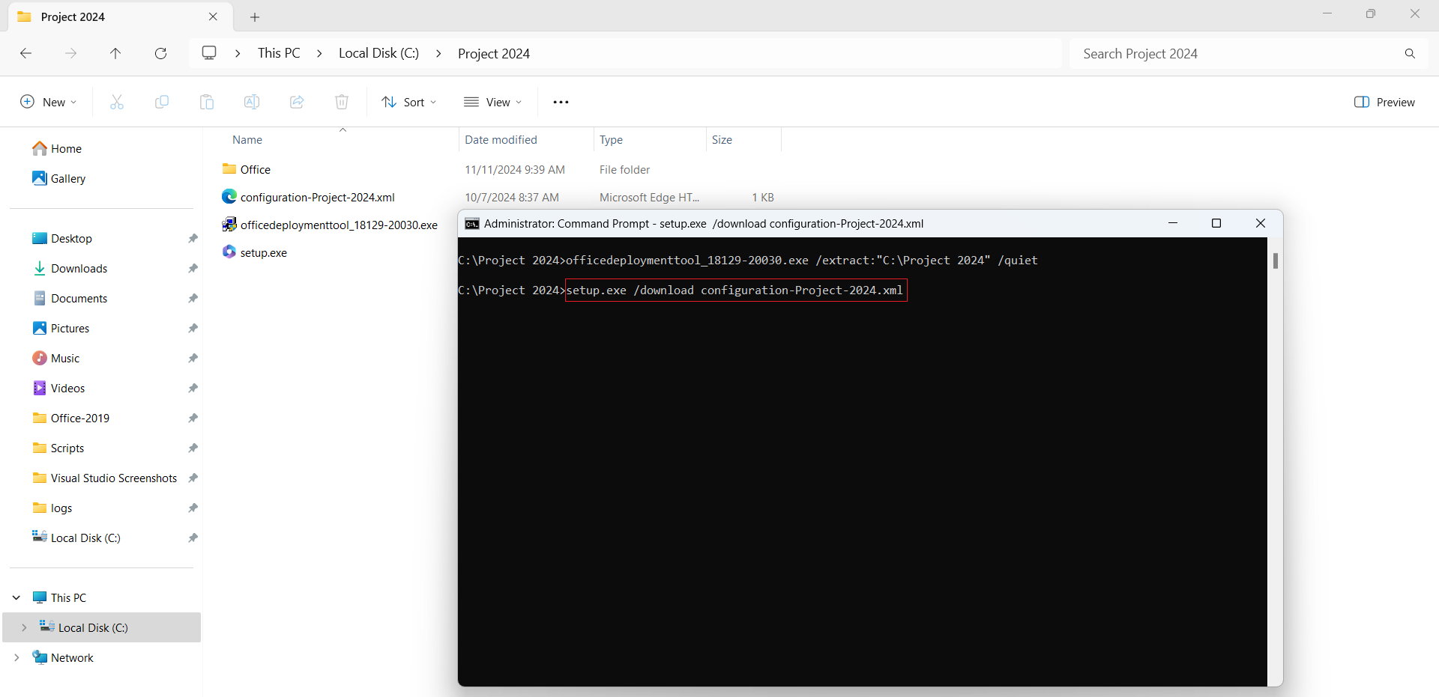Click the Microsoft Edge HT... type cell

click(x=649, y=198)
